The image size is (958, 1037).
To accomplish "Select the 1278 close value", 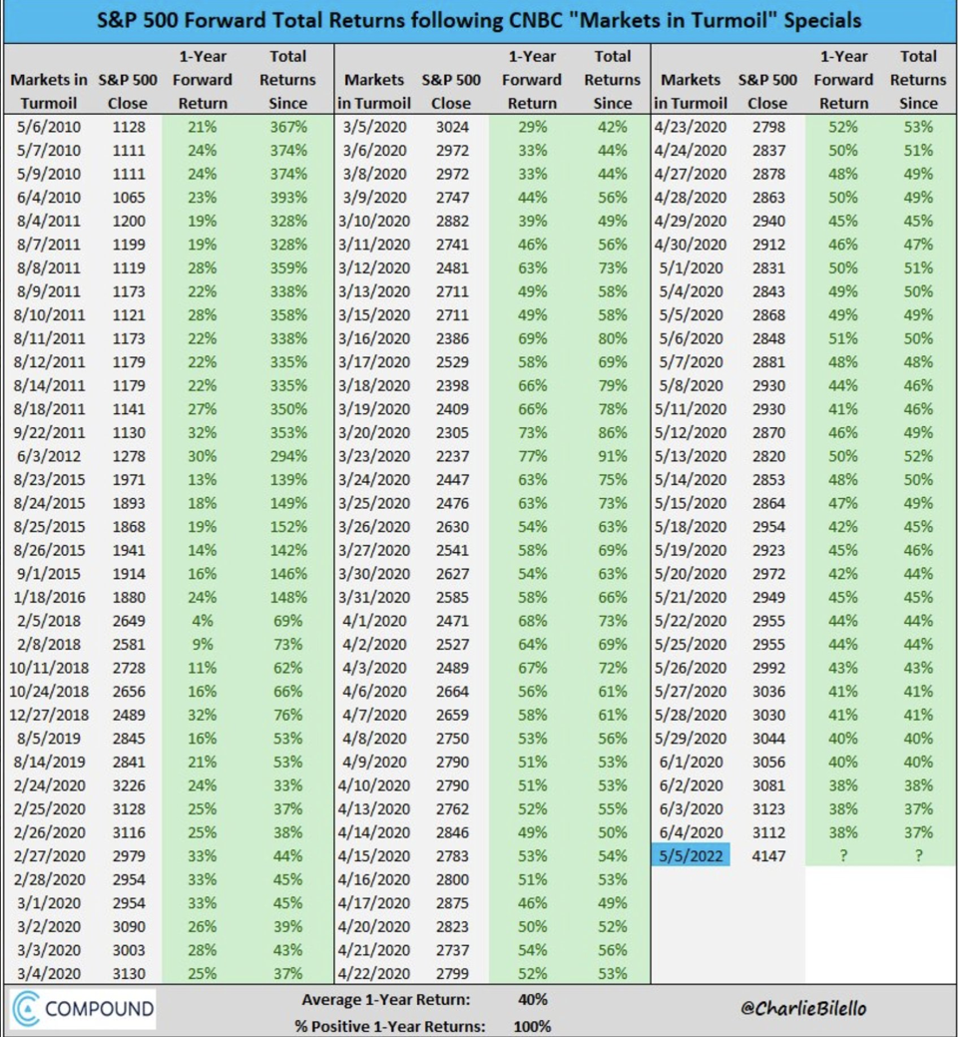I will [x=129, y=456].
